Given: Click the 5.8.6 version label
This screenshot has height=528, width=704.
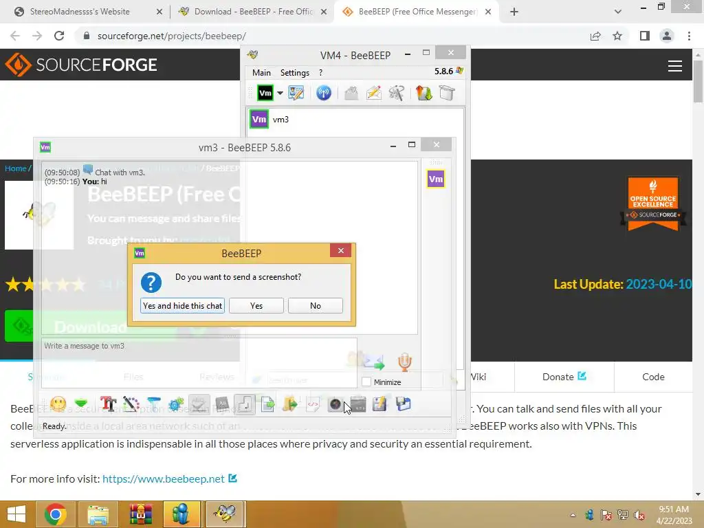Looking at the screenshot, I should click(x=443, y=71).
